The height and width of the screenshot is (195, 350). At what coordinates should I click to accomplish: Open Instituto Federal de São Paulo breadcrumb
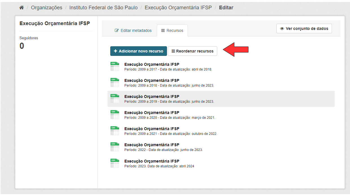[104, 8]
